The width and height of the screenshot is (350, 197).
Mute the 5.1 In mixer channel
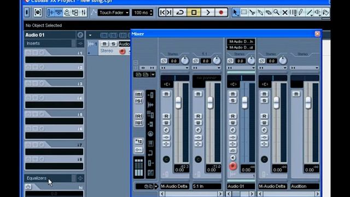(198, 94)
